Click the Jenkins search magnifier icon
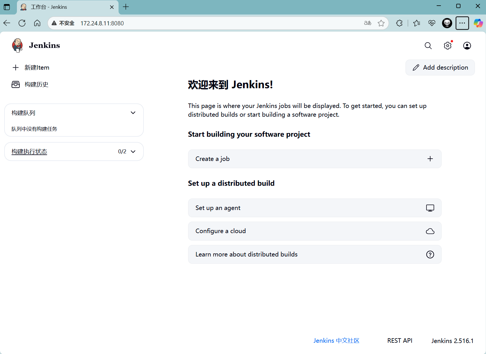The width and height of the screenshot is (486, 354). click(428, 46)
